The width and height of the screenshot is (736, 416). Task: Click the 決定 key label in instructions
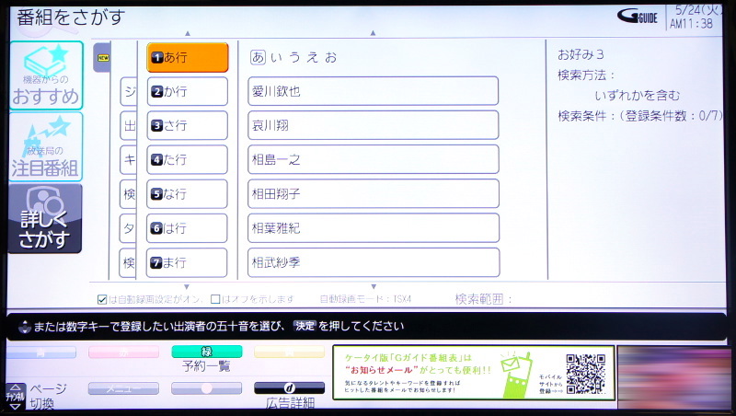pos(305,326)
